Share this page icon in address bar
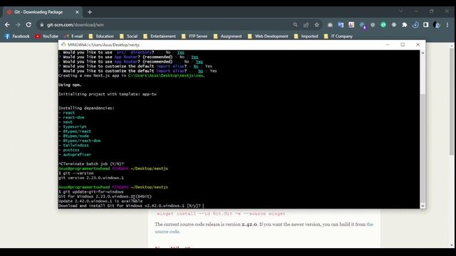Viewport: 456px width, 256px height. tap(306, 25)
